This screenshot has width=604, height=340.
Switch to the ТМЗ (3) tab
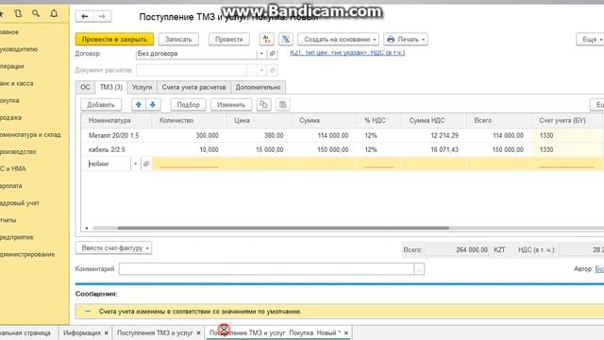click(111, 88)
